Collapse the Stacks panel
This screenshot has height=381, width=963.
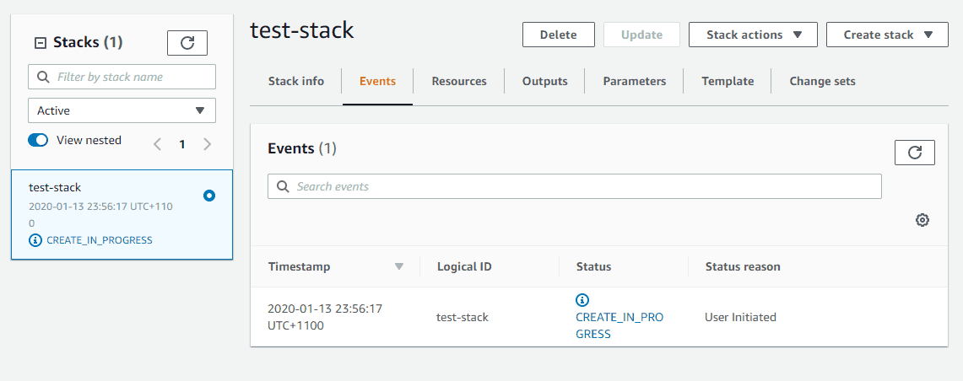point(40,43)
